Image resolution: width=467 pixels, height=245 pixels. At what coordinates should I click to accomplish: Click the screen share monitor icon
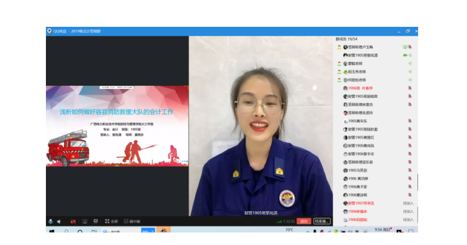tap(85, 221)
